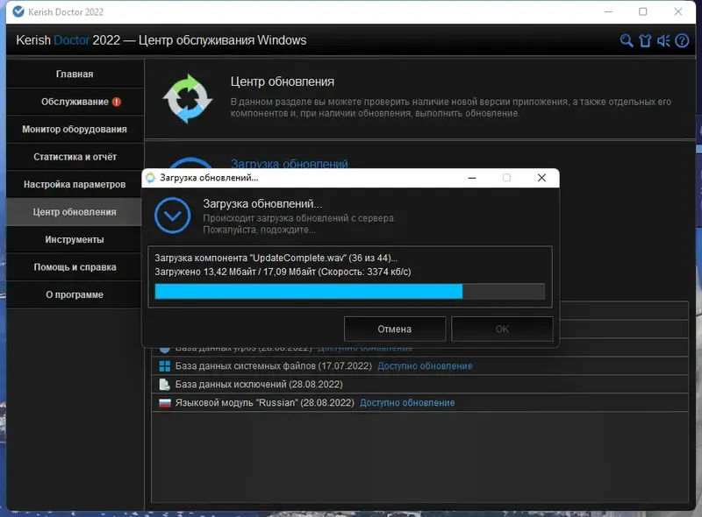Minimize the Kerish Doctor 2022 main window

(x=608, y=11)
